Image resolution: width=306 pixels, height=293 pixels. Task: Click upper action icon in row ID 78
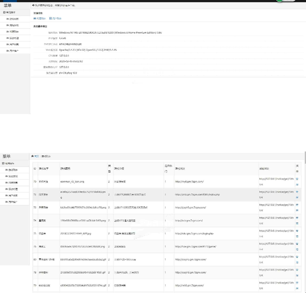point(297,270)
